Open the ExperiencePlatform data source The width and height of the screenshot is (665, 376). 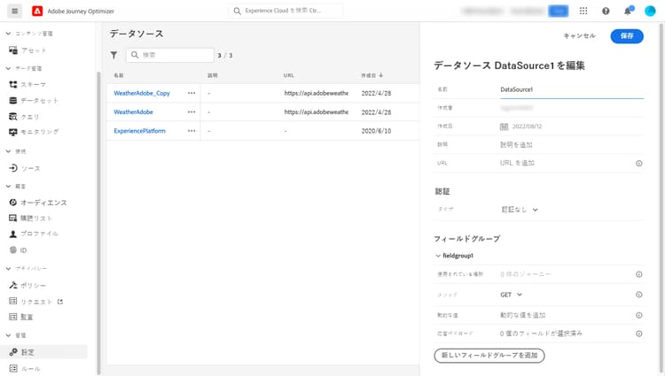[139, 131]
